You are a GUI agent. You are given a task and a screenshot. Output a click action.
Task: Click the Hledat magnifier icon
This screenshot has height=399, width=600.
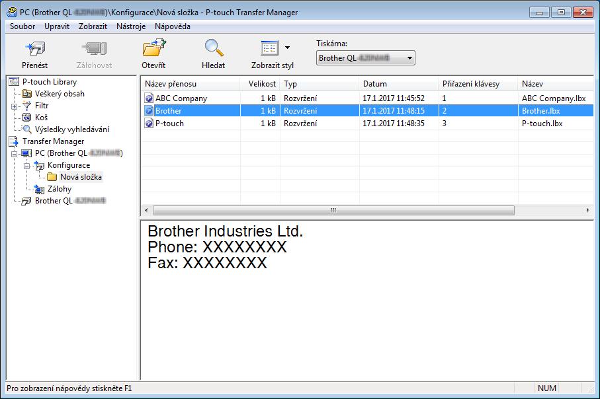[x=214, y=48]
